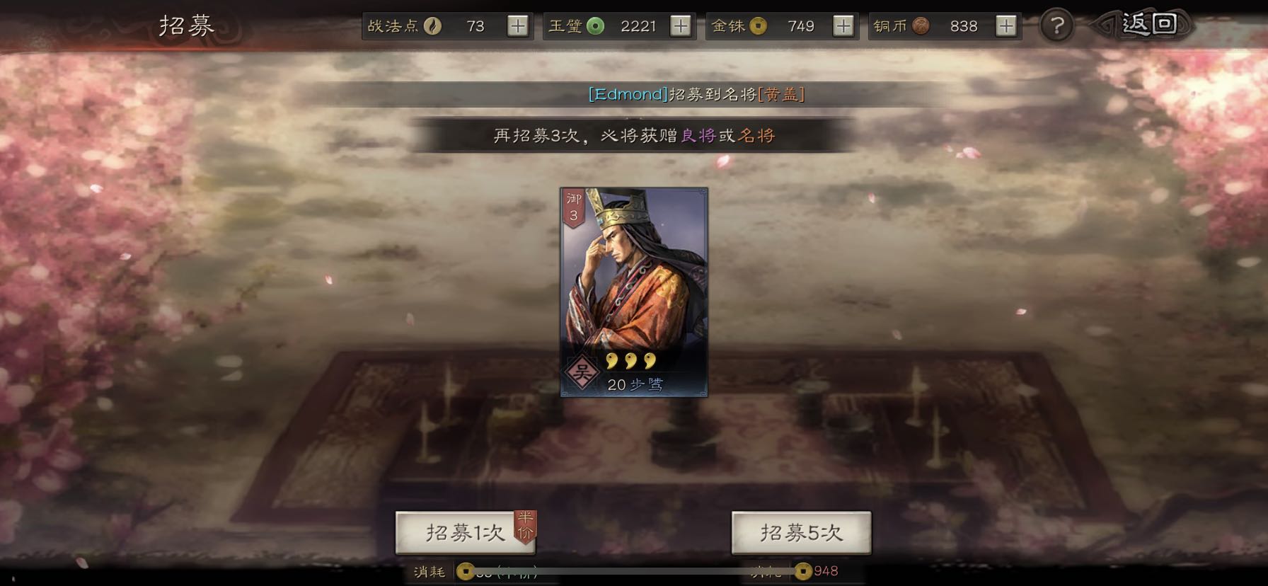Viewport: 1268px width, 586px height.
Task: Open the 步骘 general card
Action: [634, 292]
